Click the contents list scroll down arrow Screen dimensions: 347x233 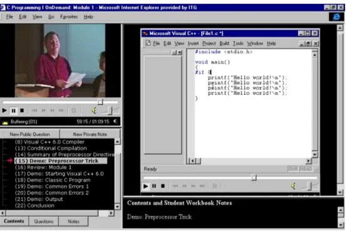pos(117,207)
